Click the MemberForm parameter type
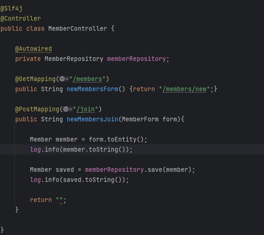The width and height of the screenshot is (264, 235). [140, 119]
